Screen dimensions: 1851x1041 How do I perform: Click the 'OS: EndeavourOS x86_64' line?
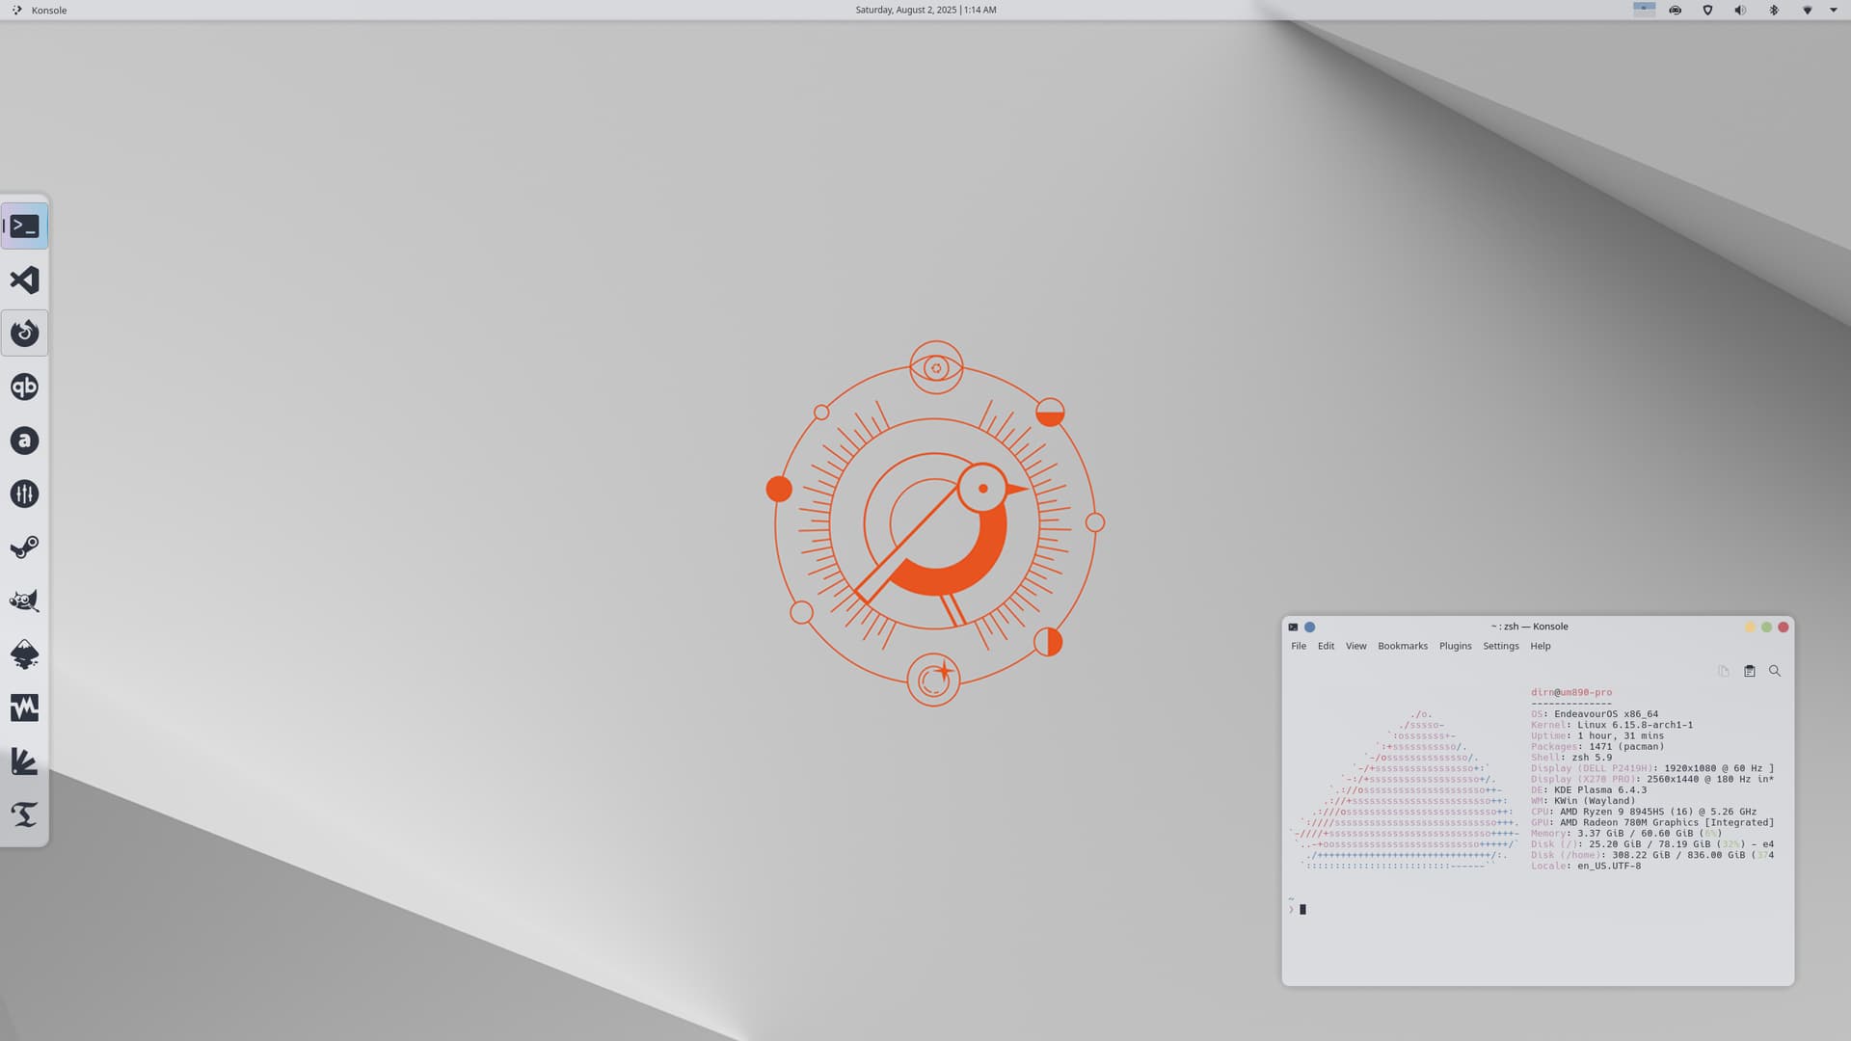tap(1595, 714)
